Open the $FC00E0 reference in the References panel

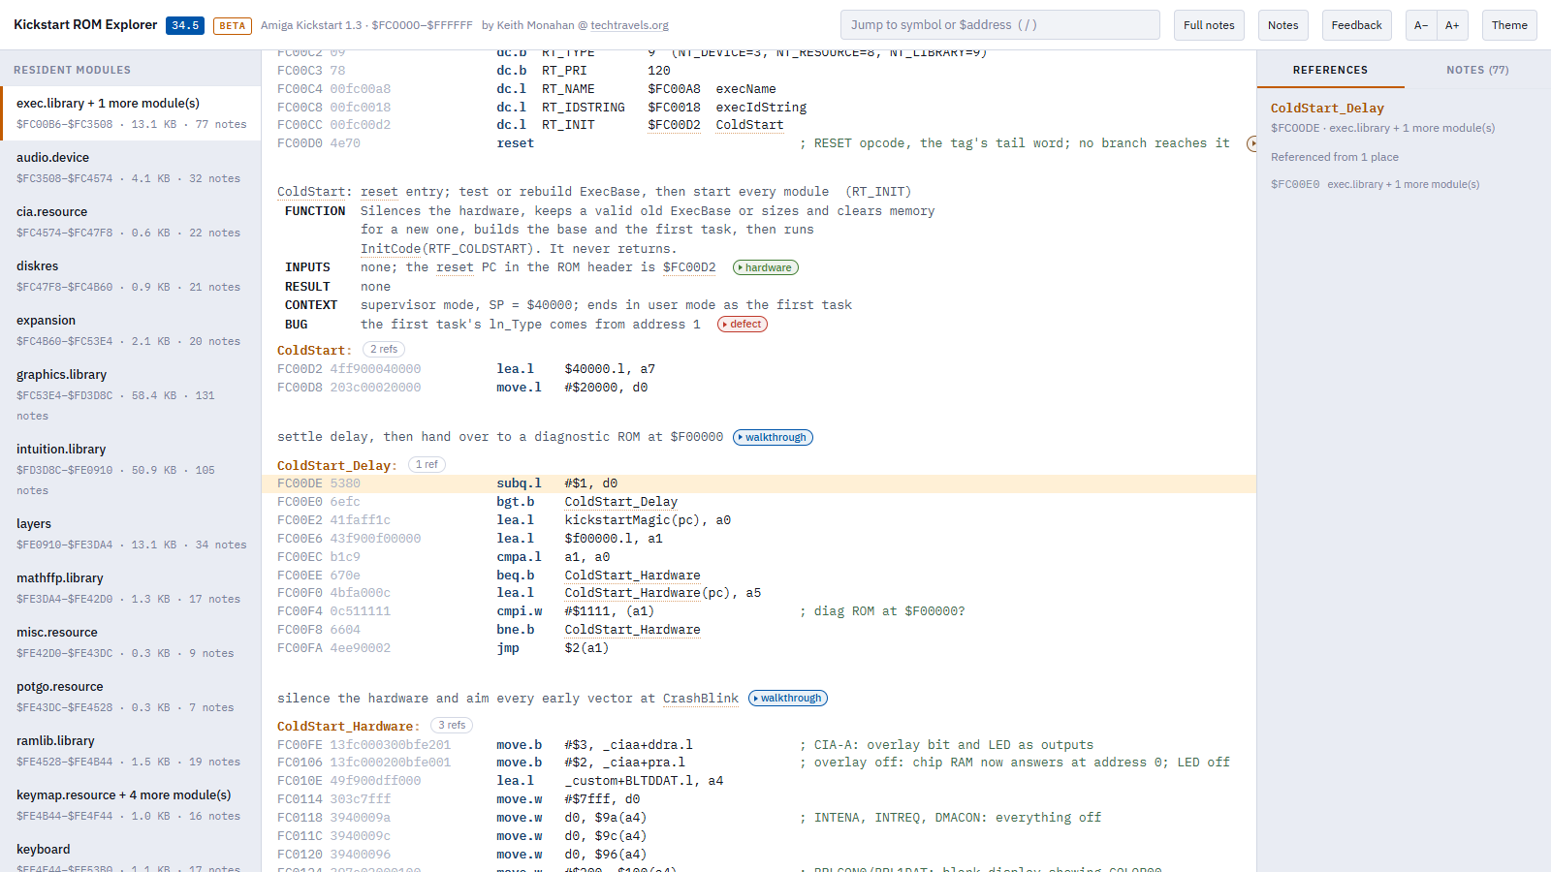[x=1375, y=184]
